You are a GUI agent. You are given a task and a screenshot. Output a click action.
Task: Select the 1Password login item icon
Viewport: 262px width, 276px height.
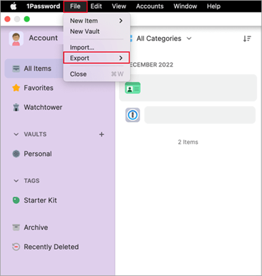coord(133,115)
